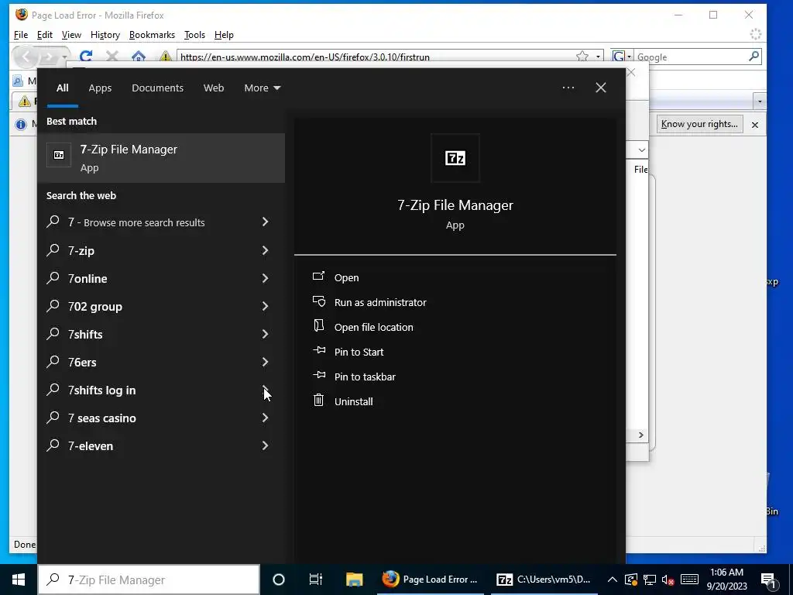
Task: Click the Firefox address bar URL
Action: point(377,57)
